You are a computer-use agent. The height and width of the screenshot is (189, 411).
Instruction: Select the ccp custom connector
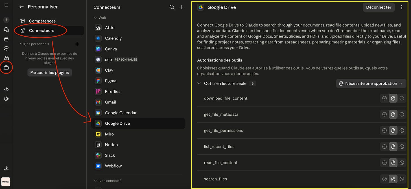[138, 60]
